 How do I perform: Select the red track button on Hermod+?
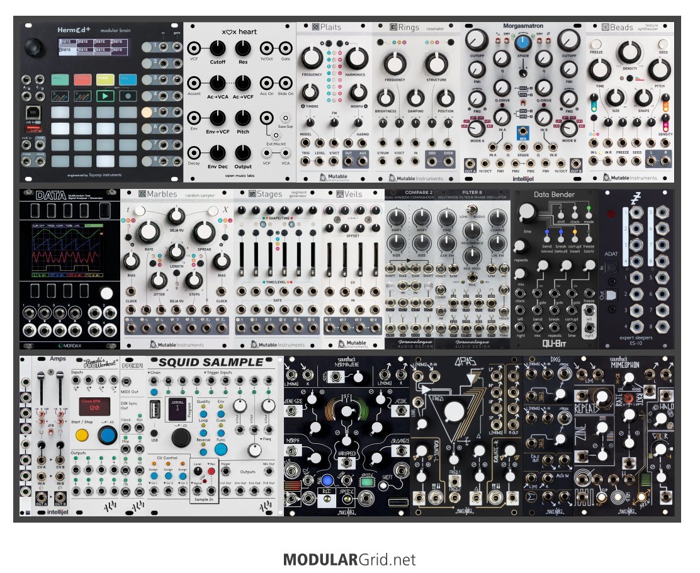(x=82, y=79)
